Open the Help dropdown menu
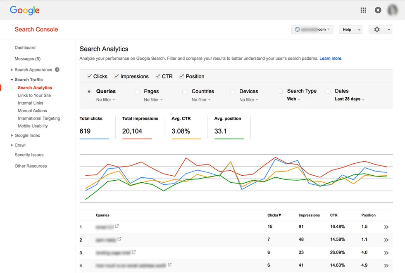The height and width of the screenshot is (273, 405). [350, 30]
